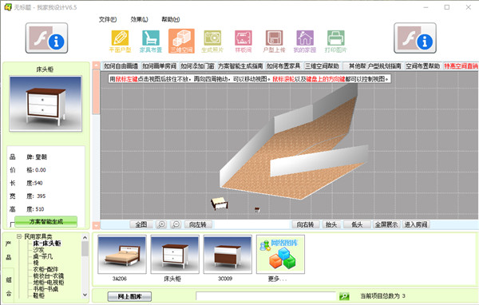Click the 进入房间 button
Screen dimensions: 479x305
click(x=416, y=224)
